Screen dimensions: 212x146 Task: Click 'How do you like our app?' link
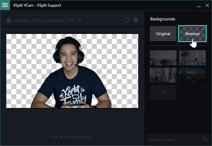coord(72,137)
